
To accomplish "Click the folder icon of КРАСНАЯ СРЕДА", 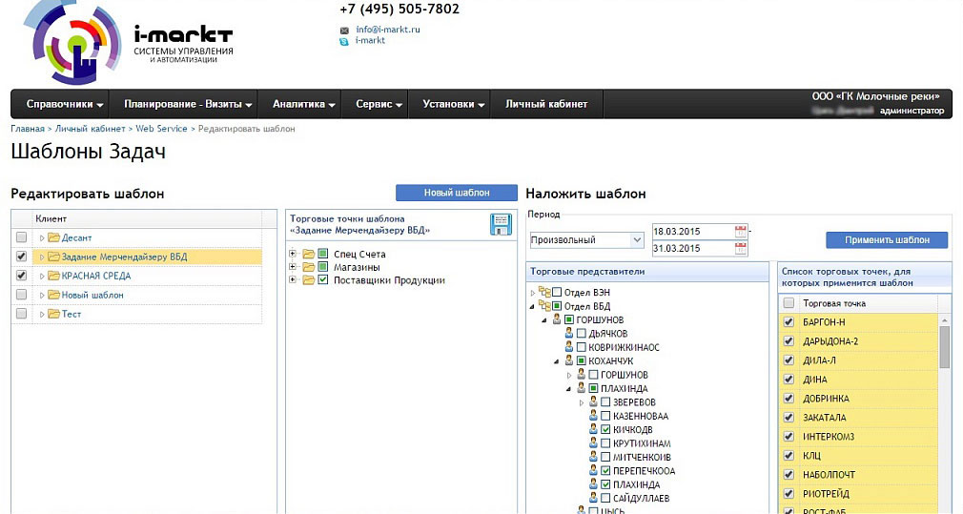I will 53,276.
